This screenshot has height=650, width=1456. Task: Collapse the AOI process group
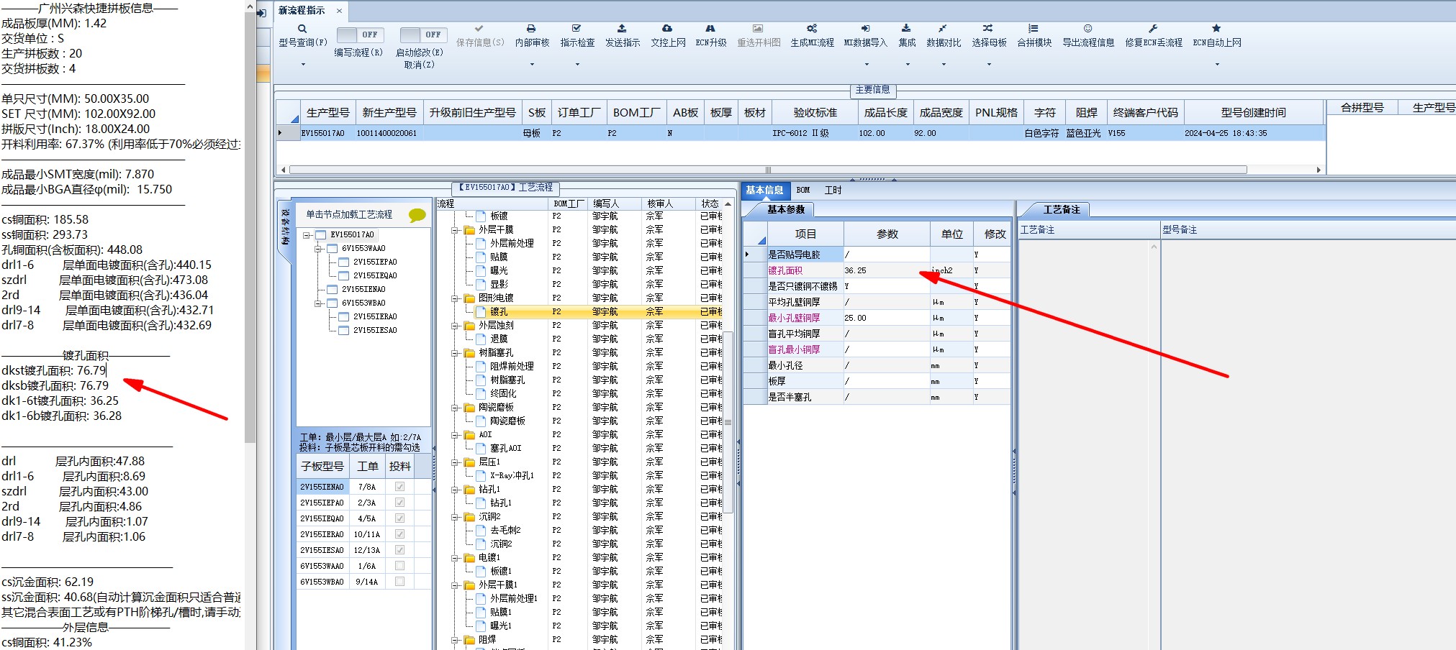(x=455, y=436)
